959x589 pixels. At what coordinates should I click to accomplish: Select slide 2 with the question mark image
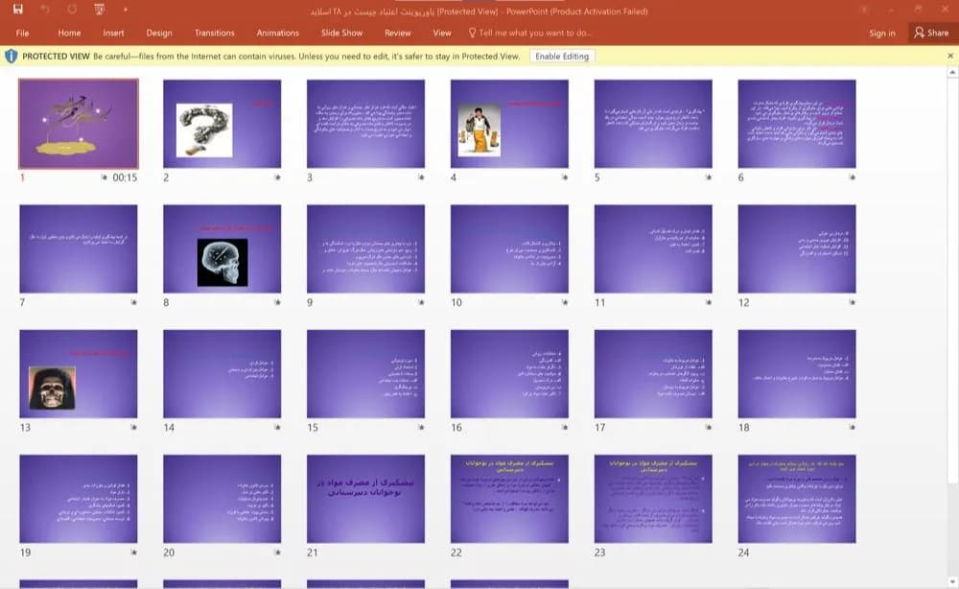222,124
